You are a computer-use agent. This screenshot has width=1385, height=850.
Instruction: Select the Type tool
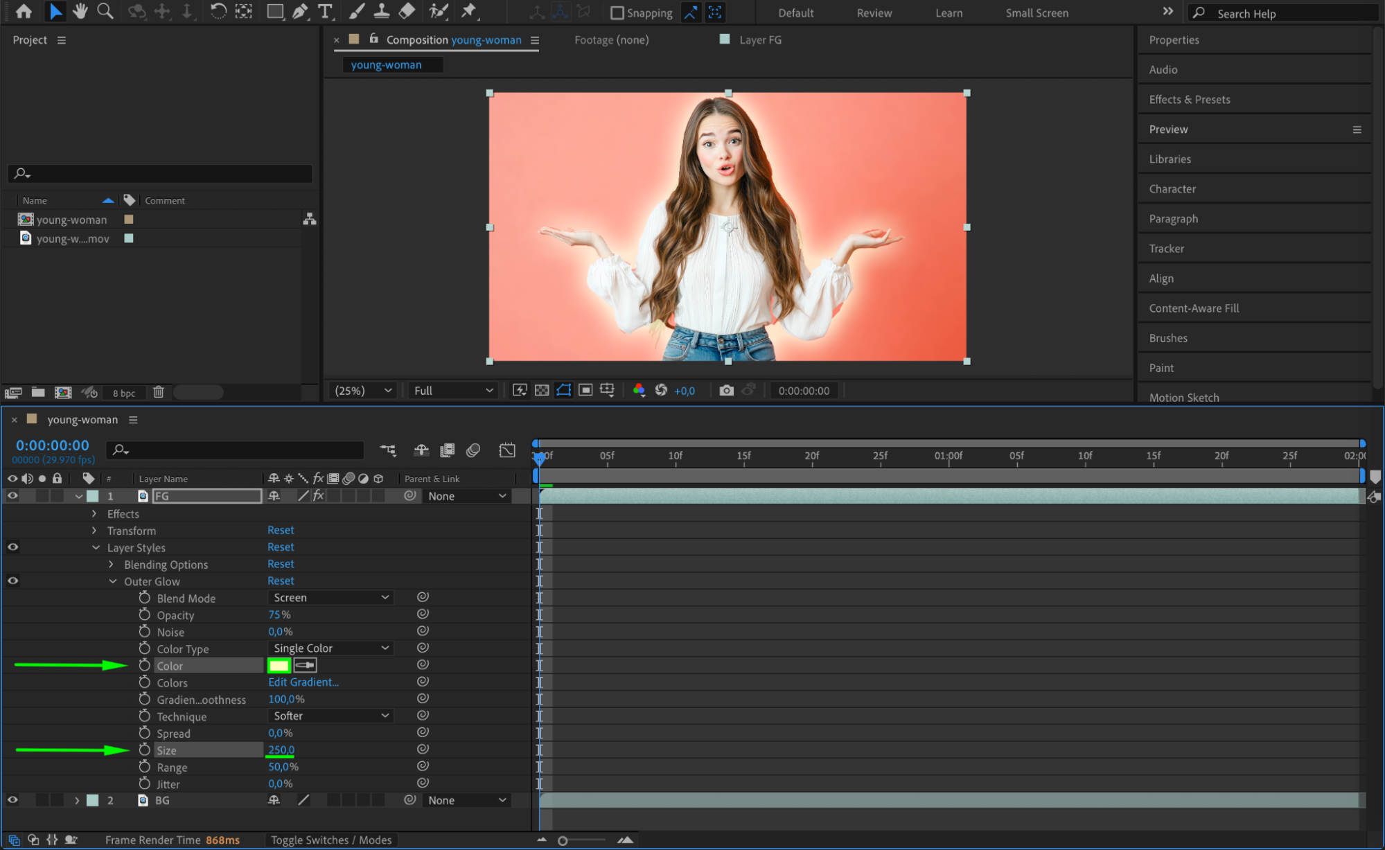coord(324,12)
